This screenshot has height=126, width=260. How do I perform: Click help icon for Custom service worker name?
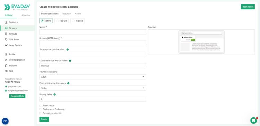(x=70, y=61)
